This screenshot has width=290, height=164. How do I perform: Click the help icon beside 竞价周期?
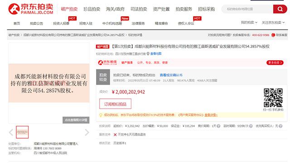coord(218,126)
